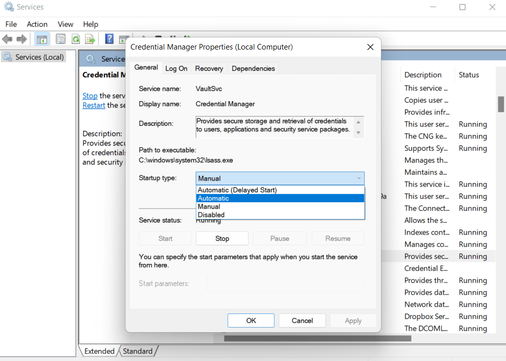Click the vertical scrollbar thumb of services list
This screenshot has height=361, width=506.
pos(500,104)
